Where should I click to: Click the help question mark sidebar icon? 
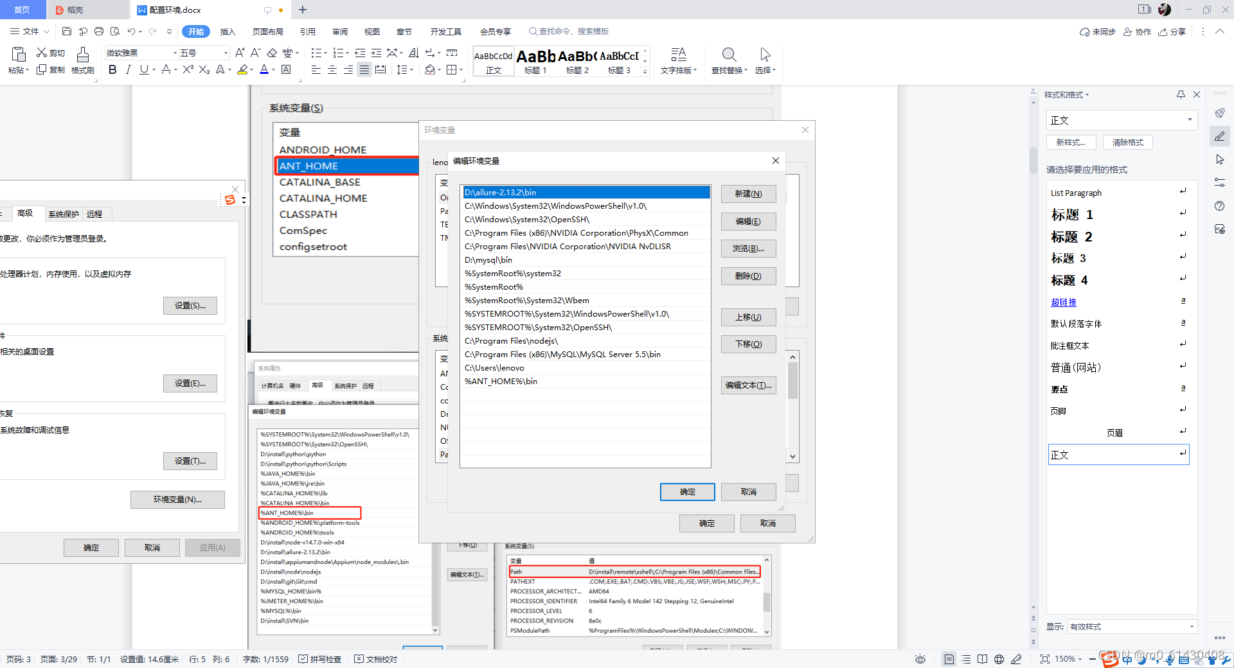[1220, 206]
